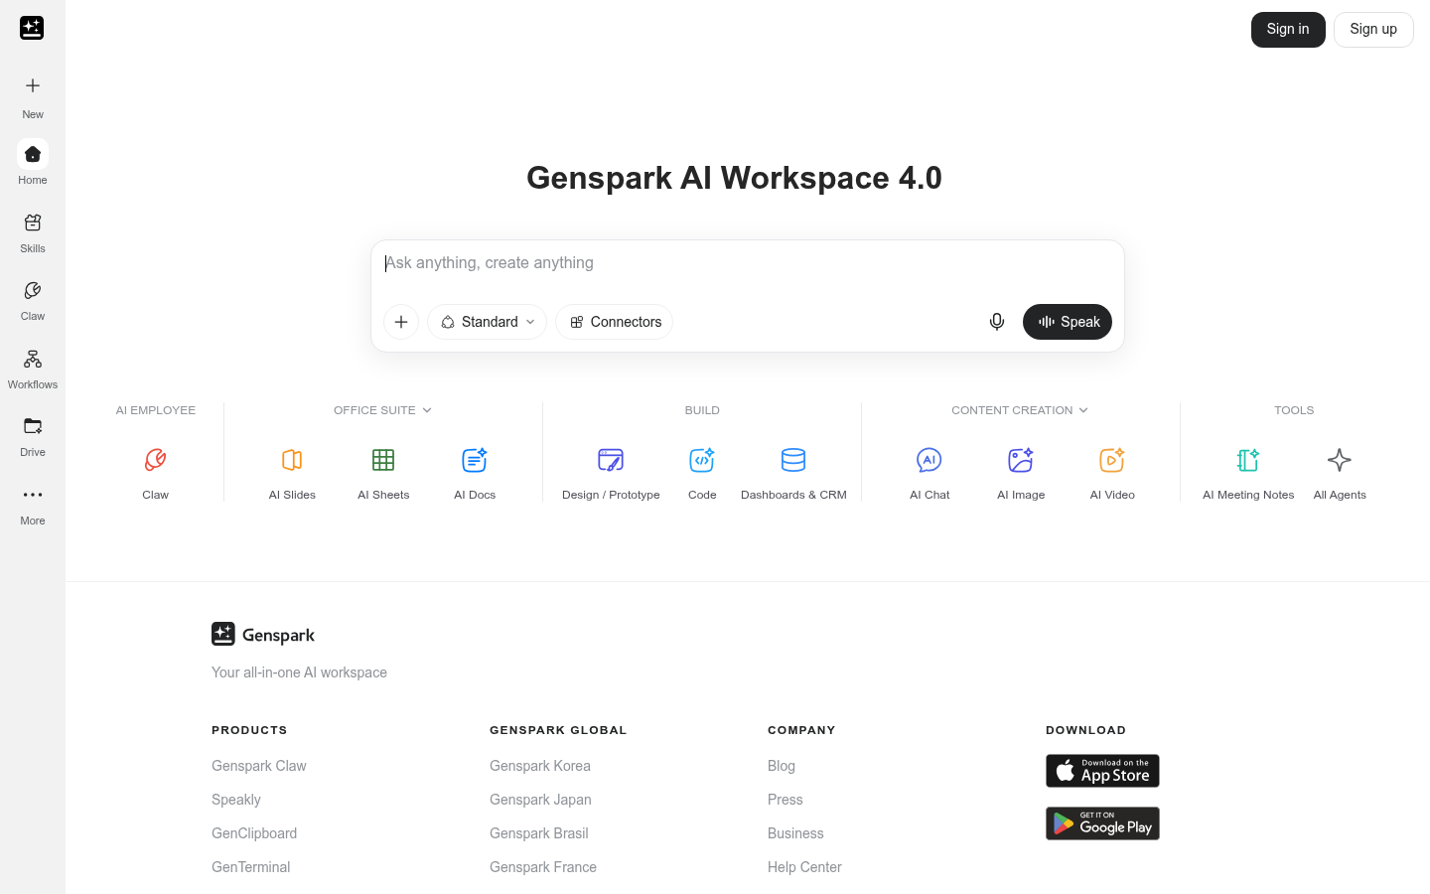Open the More menu in the sidebar
This screenshot has height=894, width=1430.
click(x=33, y=505)
